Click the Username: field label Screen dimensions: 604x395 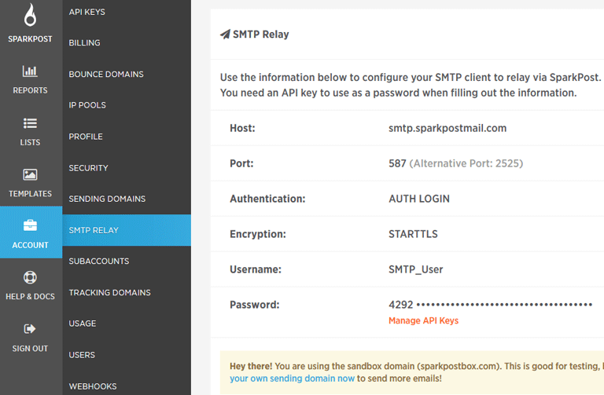pyautogui.click(x=256, y=269)
